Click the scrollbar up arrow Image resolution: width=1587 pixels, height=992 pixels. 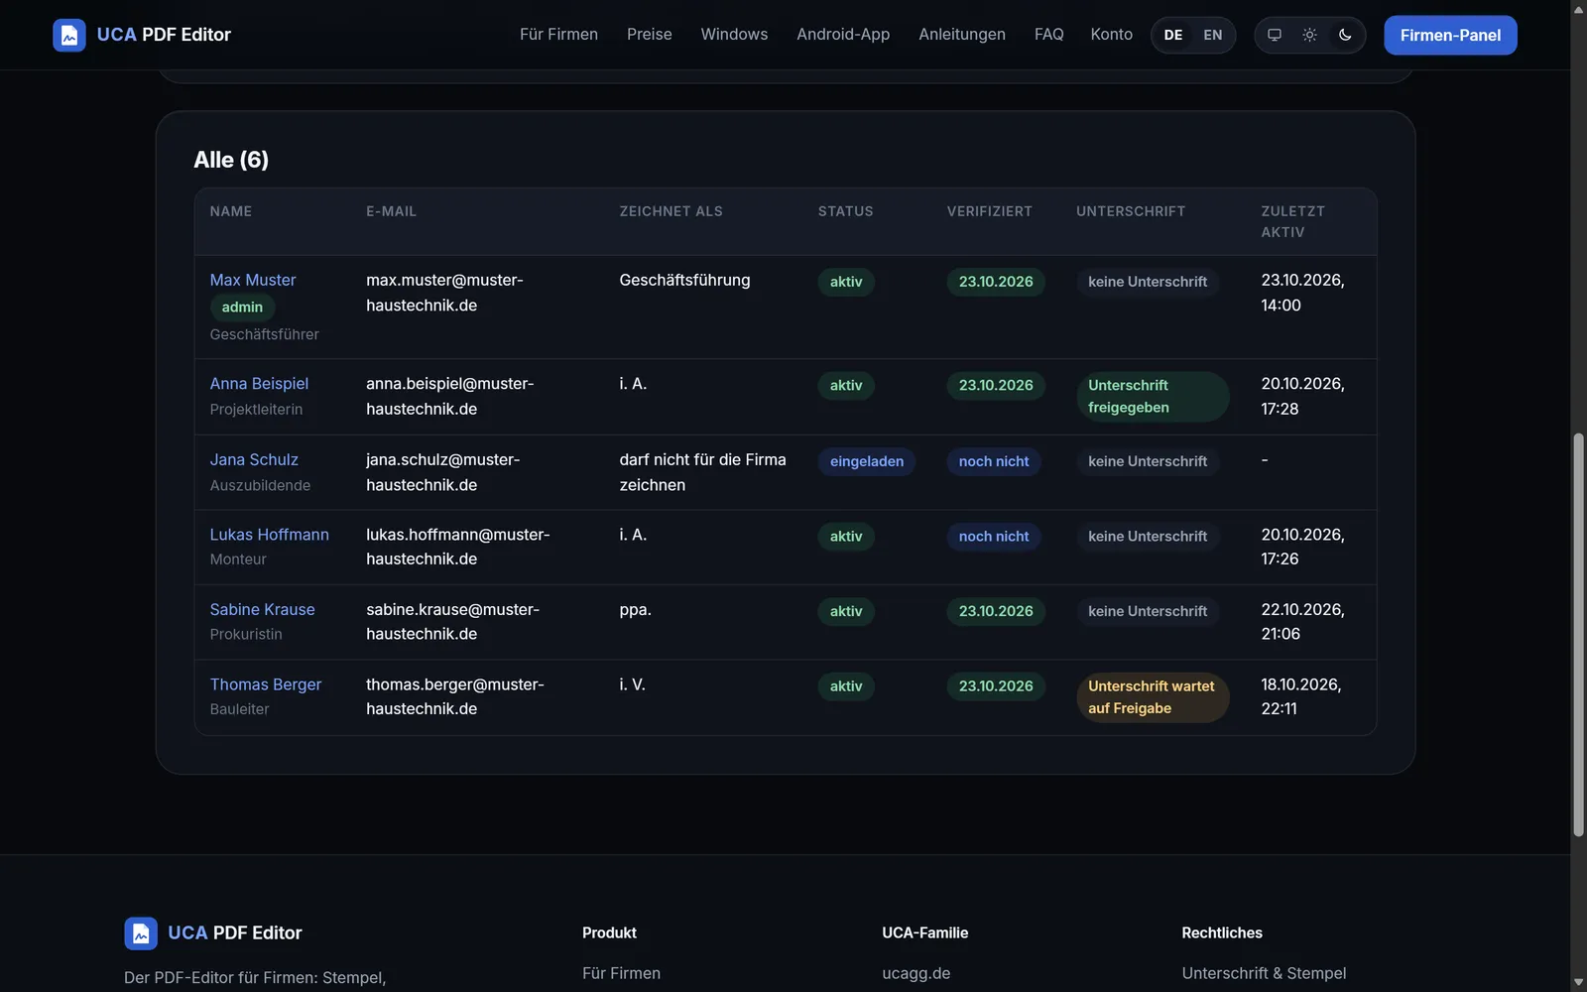1578,8
